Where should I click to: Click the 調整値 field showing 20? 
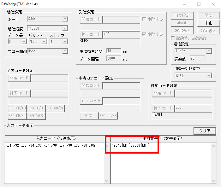197,58
